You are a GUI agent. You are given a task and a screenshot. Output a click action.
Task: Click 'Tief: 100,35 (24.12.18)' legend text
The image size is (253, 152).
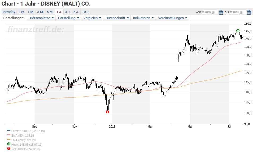(26, 149)
